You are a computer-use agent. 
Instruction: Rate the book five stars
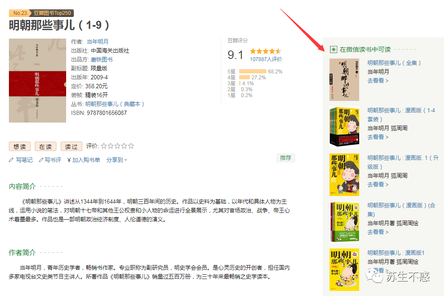[131, 146]
